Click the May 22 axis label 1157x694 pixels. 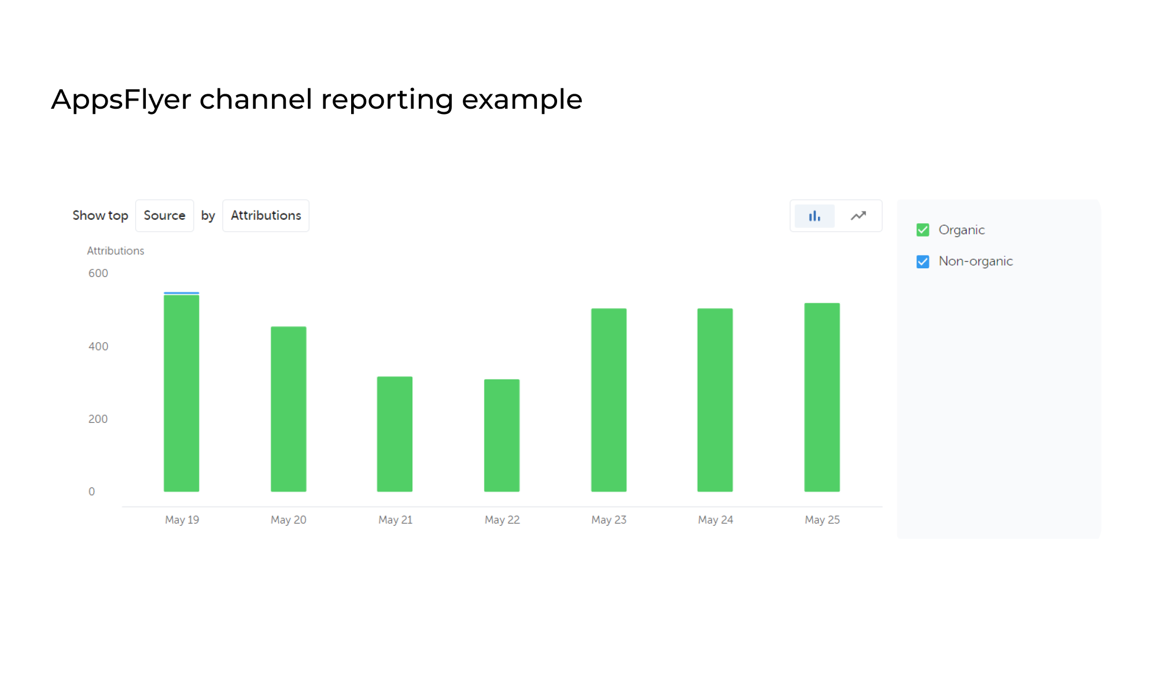pos(502,520)
